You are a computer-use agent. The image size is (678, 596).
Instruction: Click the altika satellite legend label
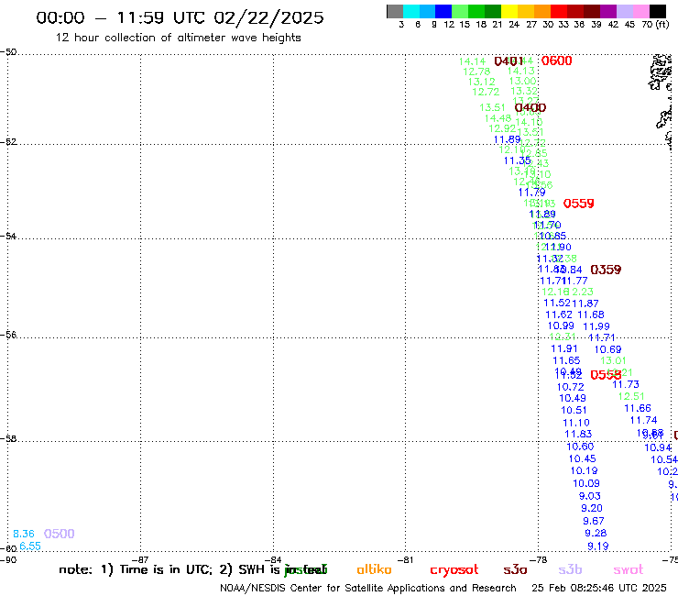(374, 569)
